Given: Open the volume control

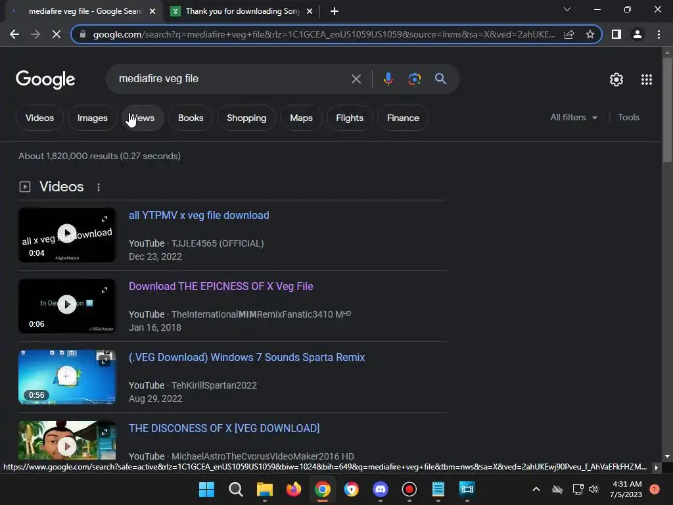Looking at the screenshot, I should [x=593, y=489].
